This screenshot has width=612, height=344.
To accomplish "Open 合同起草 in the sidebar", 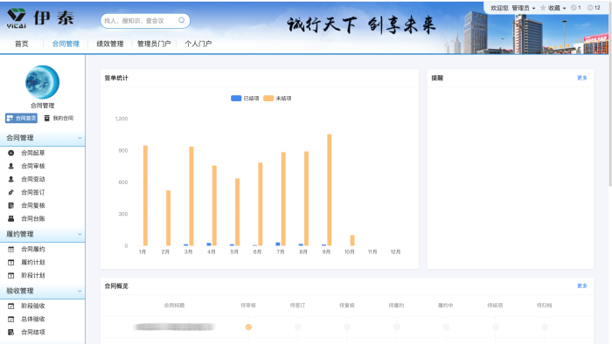I will [33, 153].
